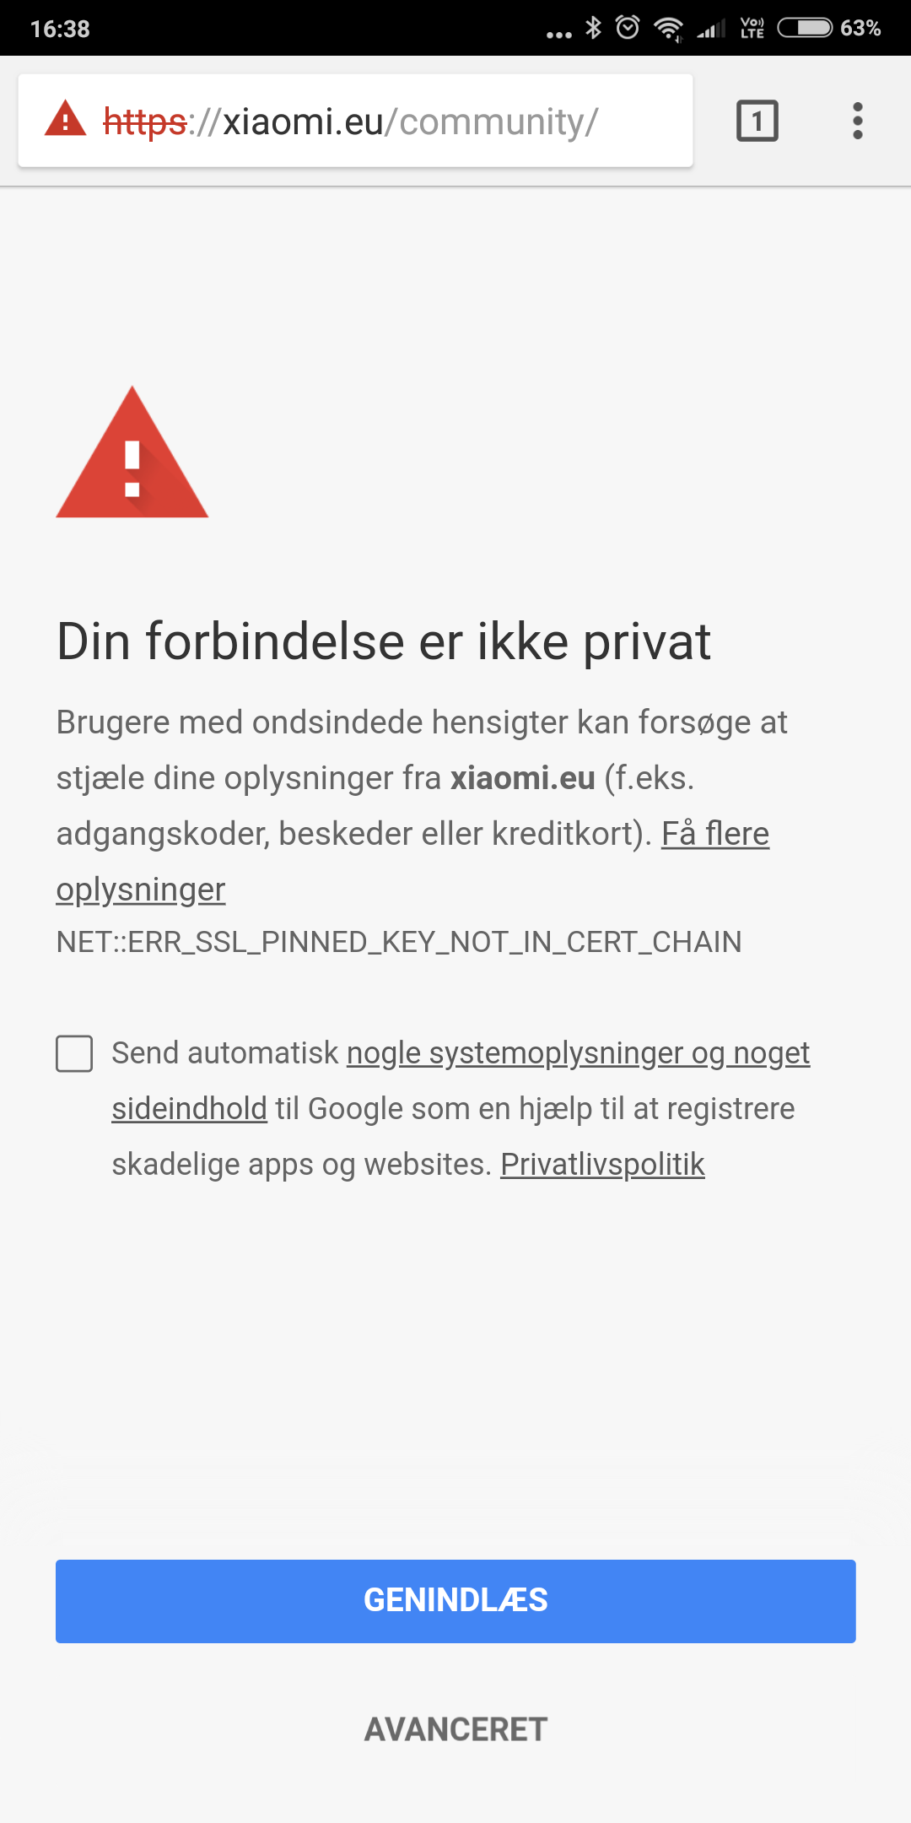Focus the xiaomi.eu/community URL field
Screen dimensions: 911x1823
point(355,121)
